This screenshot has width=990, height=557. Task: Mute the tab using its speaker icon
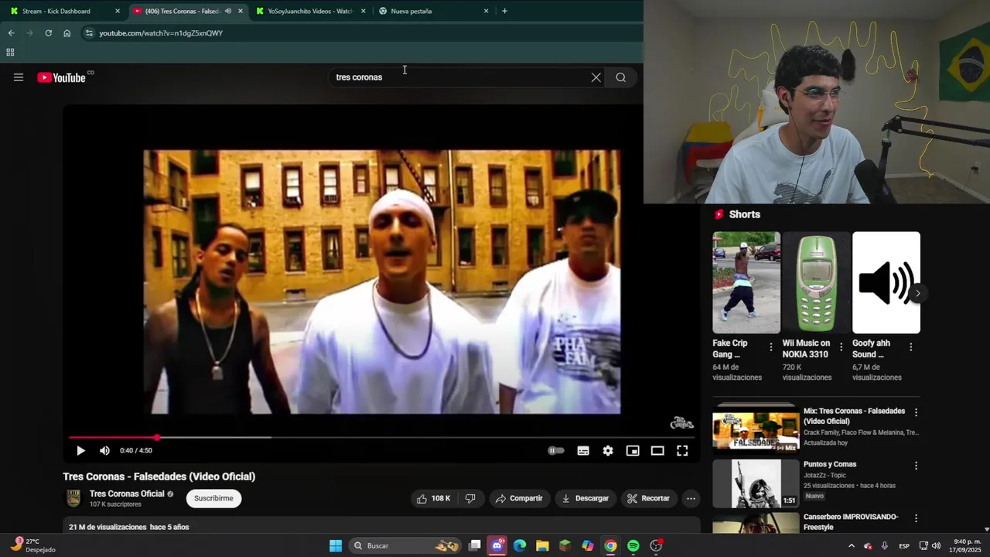pos(227,11)
